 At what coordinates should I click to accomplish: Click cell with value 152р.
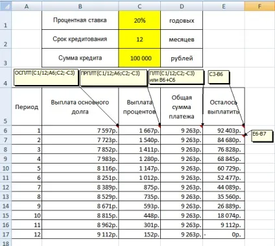(139, 234)
